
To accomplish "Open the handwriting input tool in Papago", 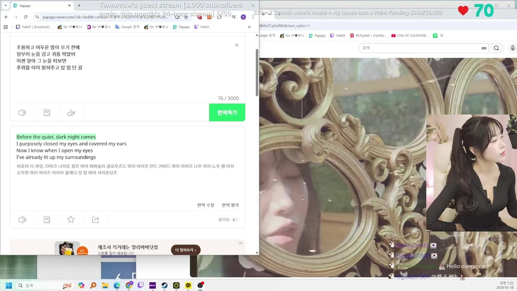I will tap(71, 113).
